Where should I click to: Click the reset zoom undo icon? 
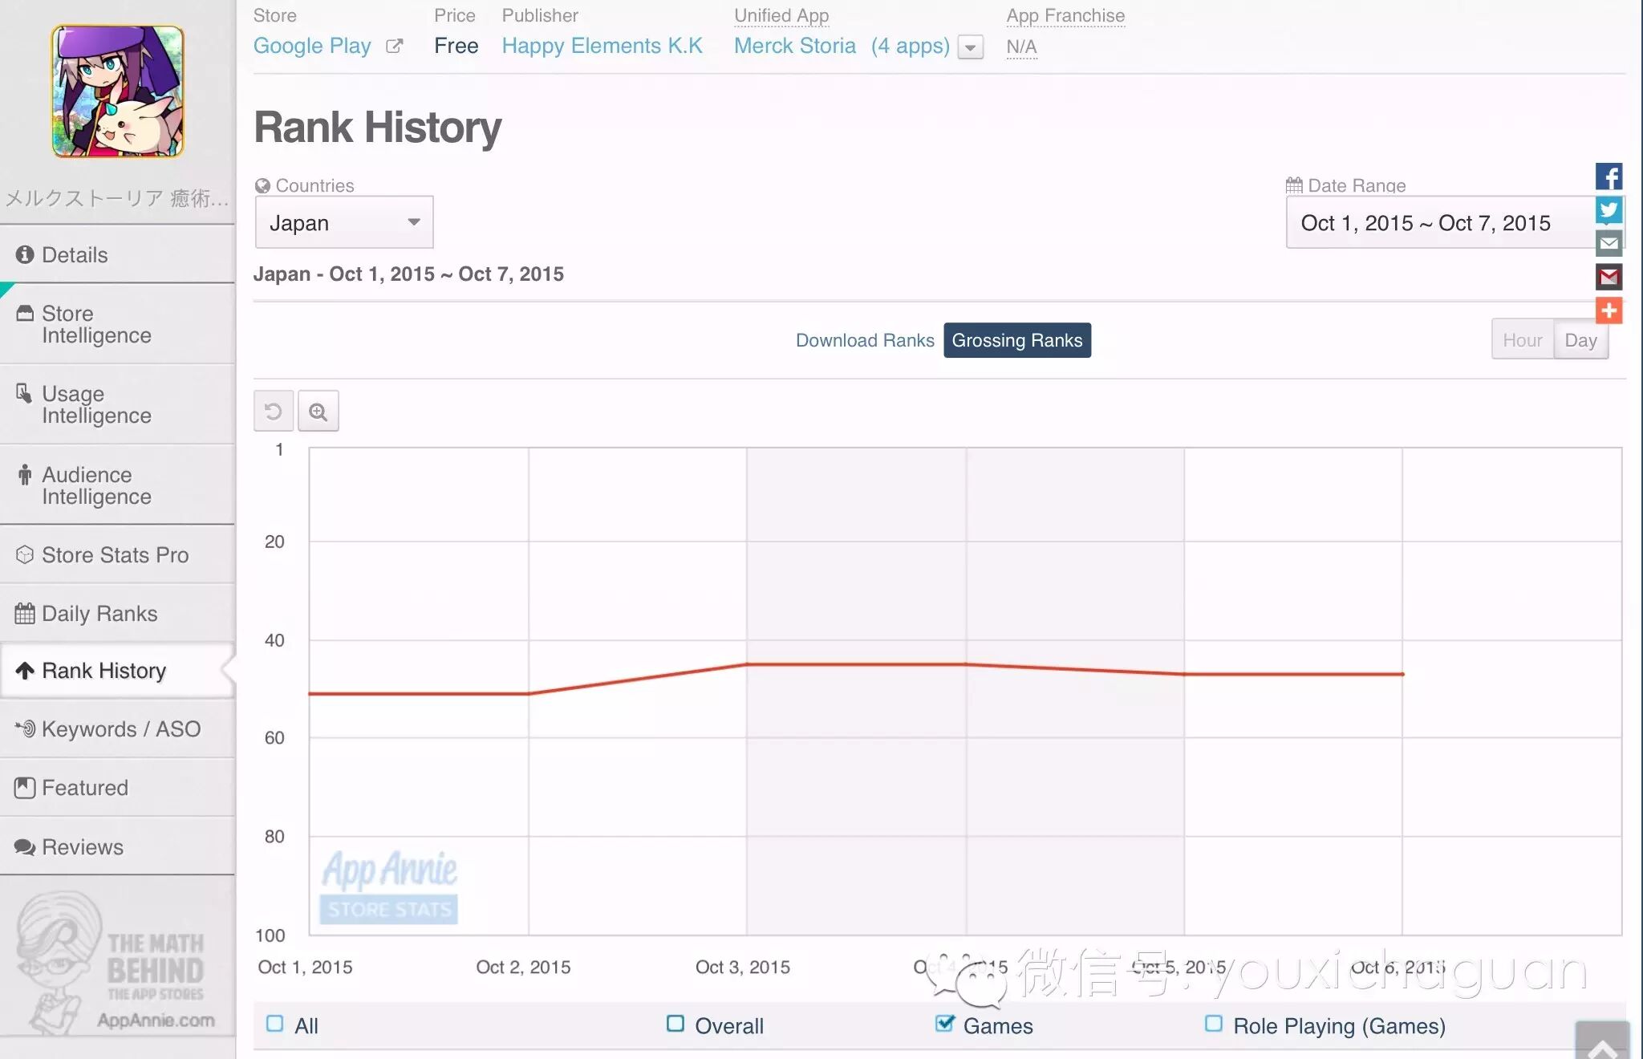pos(274,412)
